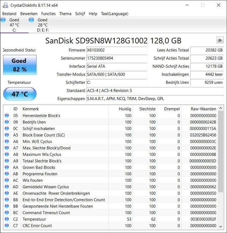The image size is (227, 233).
Task: Click the status icon of CRC Error Count
Action: [x=7, y=225]
